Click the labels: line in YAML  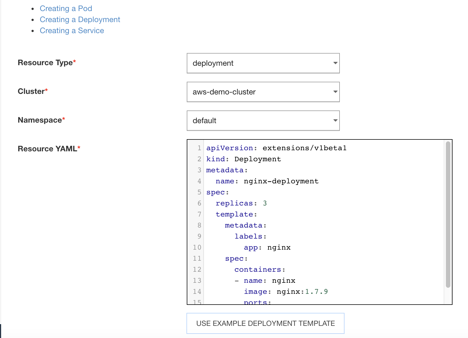250,236
